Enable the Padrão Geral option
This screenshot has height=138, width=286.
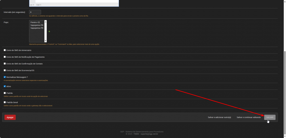(5, 102)
